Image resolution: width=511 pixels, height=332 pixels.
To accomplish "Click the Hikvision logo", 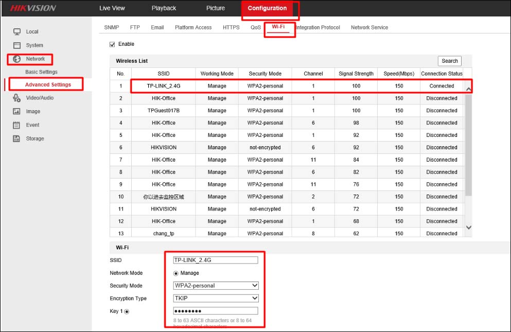I will pyautogui.click(x=33, y=8).
